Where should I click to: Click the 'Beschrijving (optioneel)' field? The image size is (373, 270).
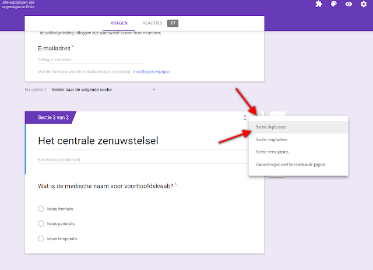[x=143, y=160]
